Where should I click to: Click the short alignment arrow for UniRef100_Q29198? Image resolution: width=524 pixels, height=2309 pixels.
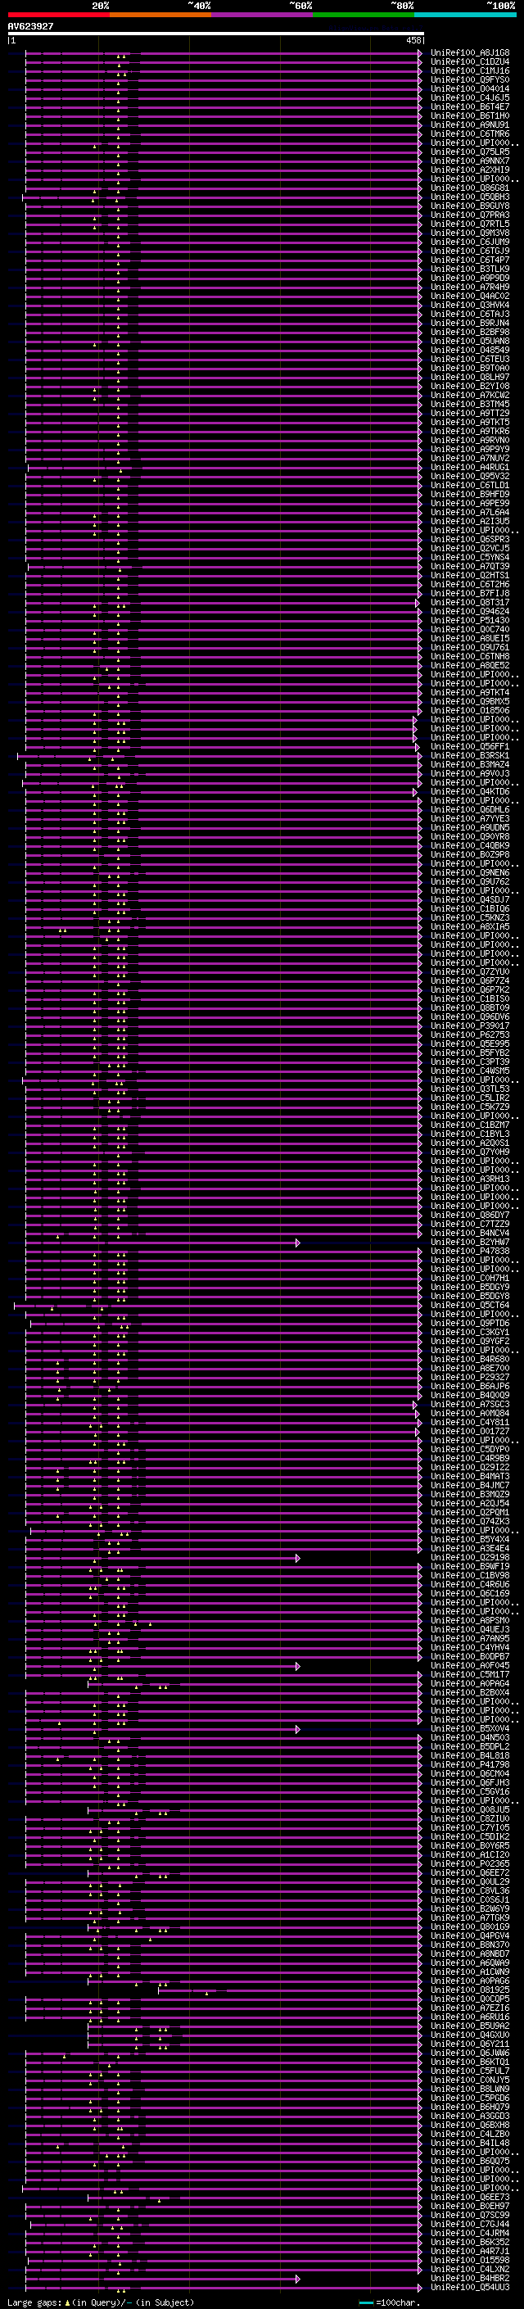tap(297, 1558)
